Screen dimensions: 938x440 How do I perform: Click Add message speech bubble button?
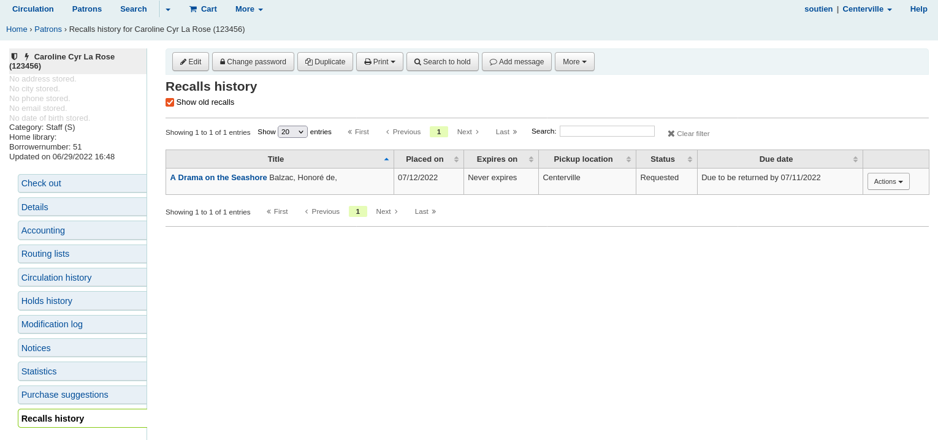click(516, 62)
